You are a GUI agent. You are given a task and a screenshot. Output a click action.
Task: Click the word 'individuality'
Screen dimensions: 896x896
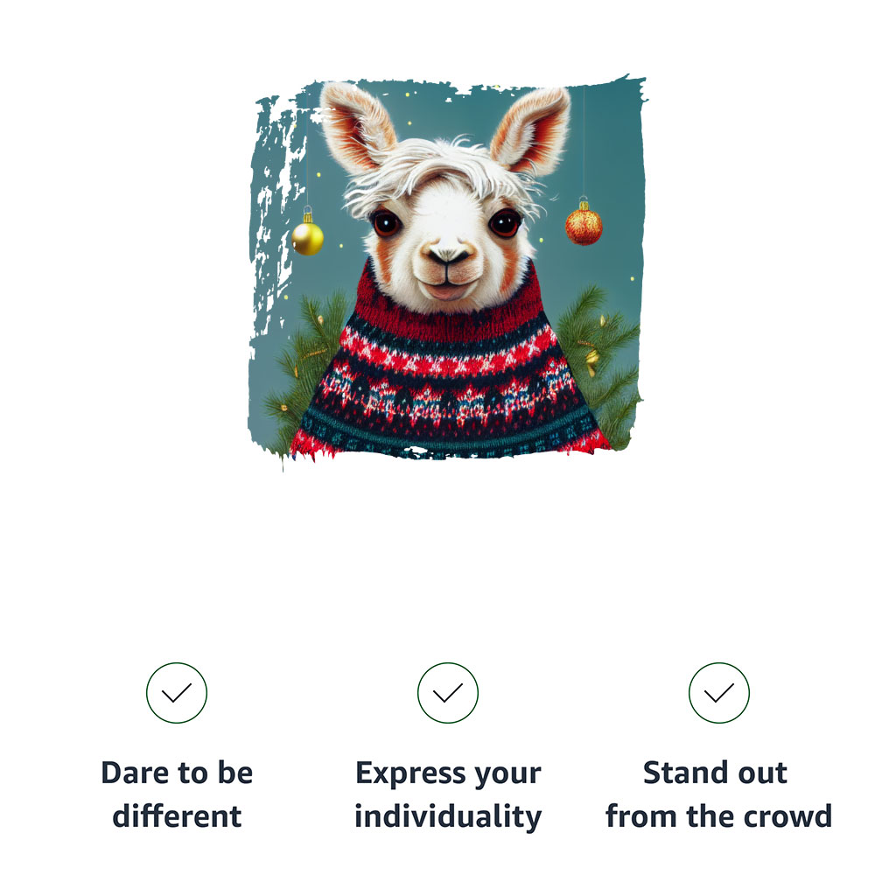point(448,816)
